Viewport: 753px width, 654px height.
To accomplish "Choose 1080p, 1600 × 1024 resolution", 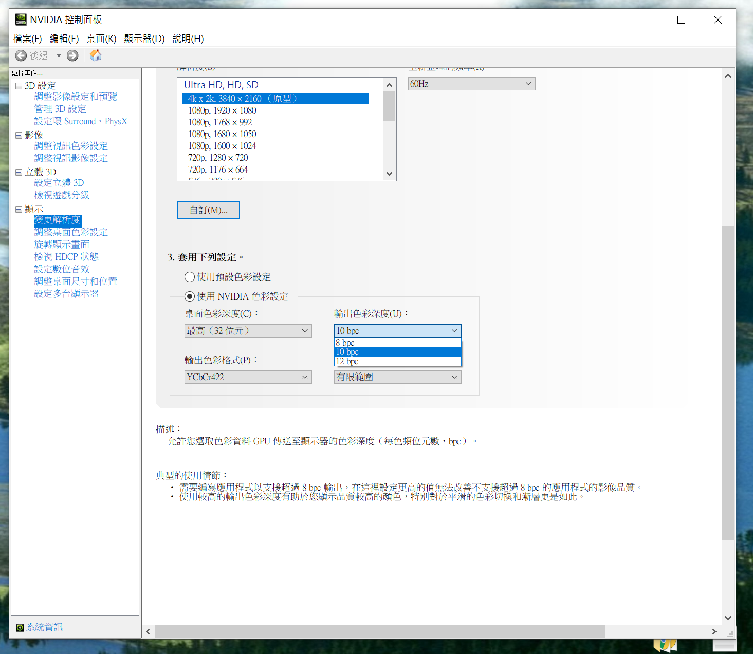I will point(276,146).
